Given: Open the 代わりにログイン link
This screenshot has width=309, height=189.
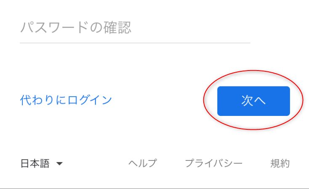Looking at the screenshot, I should 66,100.
